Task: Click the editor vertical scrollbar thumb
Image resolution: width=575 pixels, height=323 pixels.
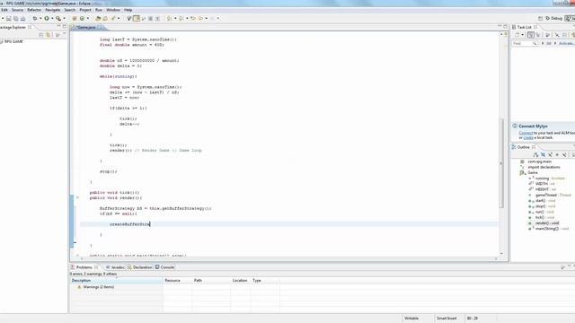Action: [x=501, y=163]
